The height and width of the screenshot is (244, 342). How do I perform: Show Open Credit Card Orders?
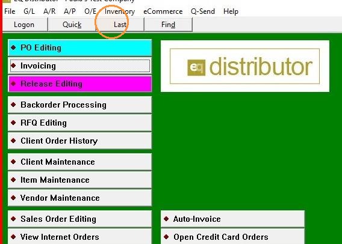click(x=232, y=236)
